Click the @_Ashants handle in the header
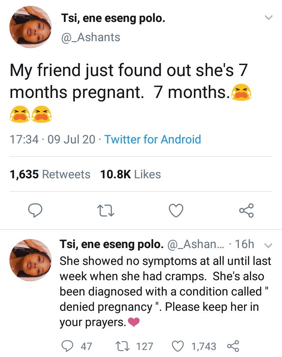This screenshot has height=357, width=282. click(90, 37)
